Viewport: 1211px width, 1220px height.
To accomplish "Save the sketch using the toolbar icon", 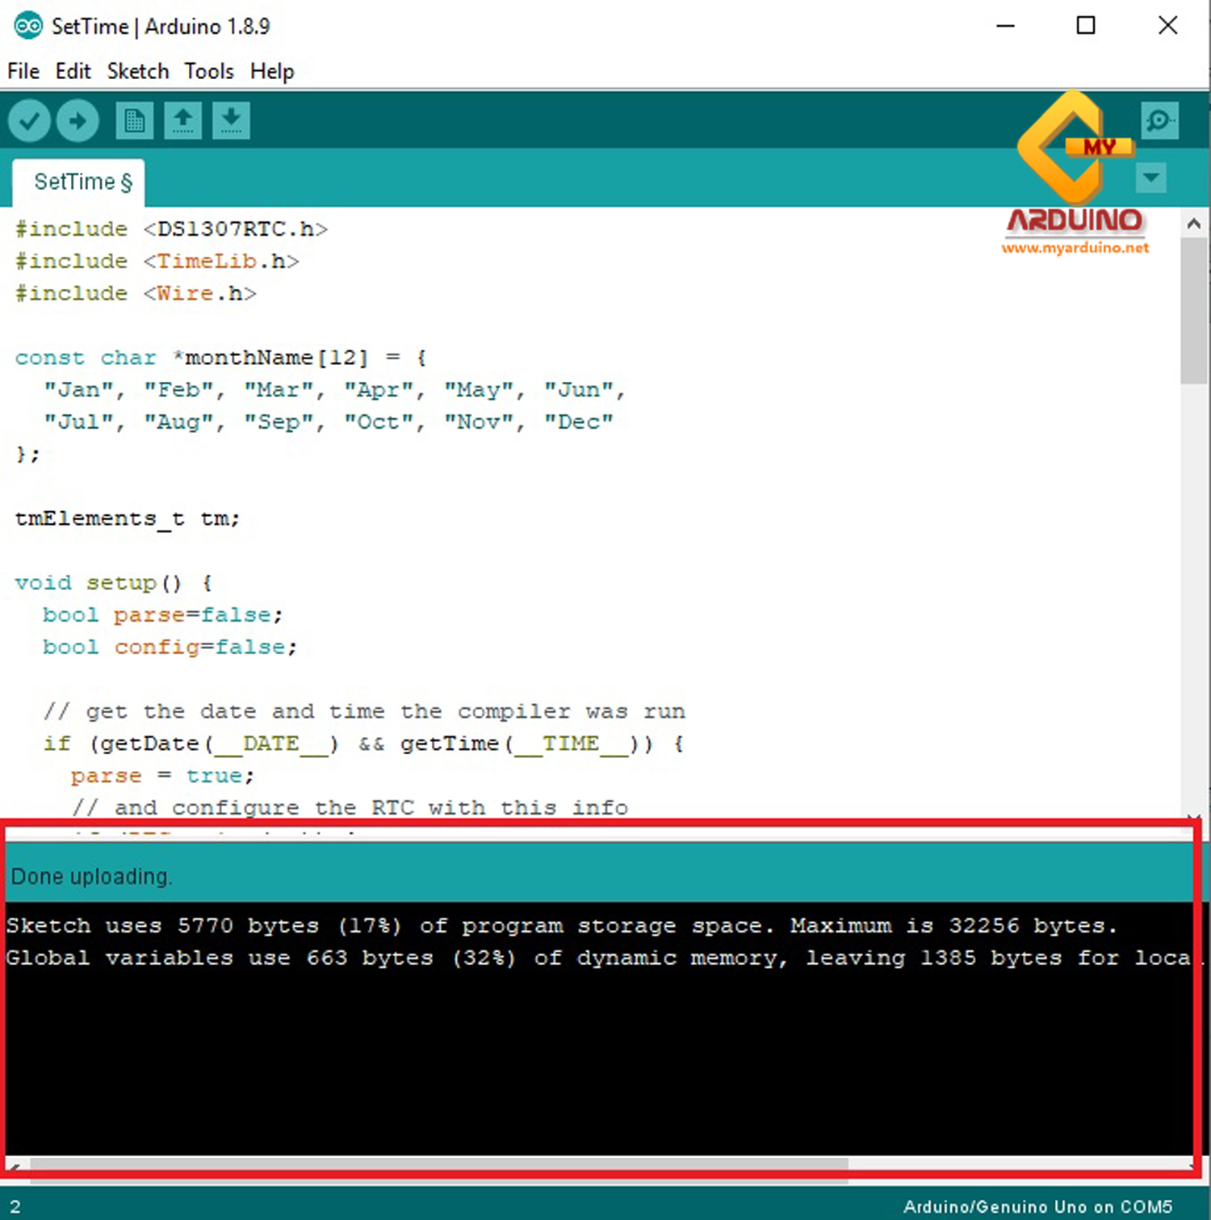I will click(231, 119).
